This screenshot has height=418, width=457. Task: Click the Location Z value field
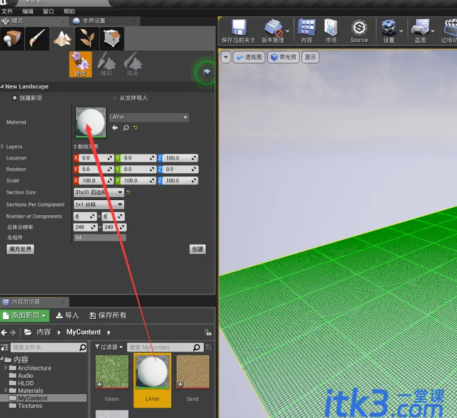tap(180, 158)
